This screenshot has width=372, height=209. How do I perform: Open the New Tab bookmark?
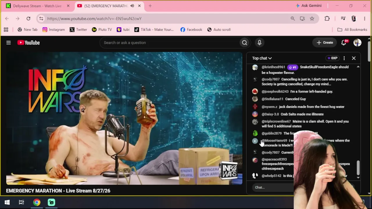[27, 30]
